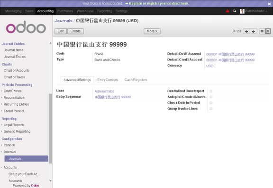
Task: Expand Legal Reports in sidebar
Action: [x=14, y=125]
